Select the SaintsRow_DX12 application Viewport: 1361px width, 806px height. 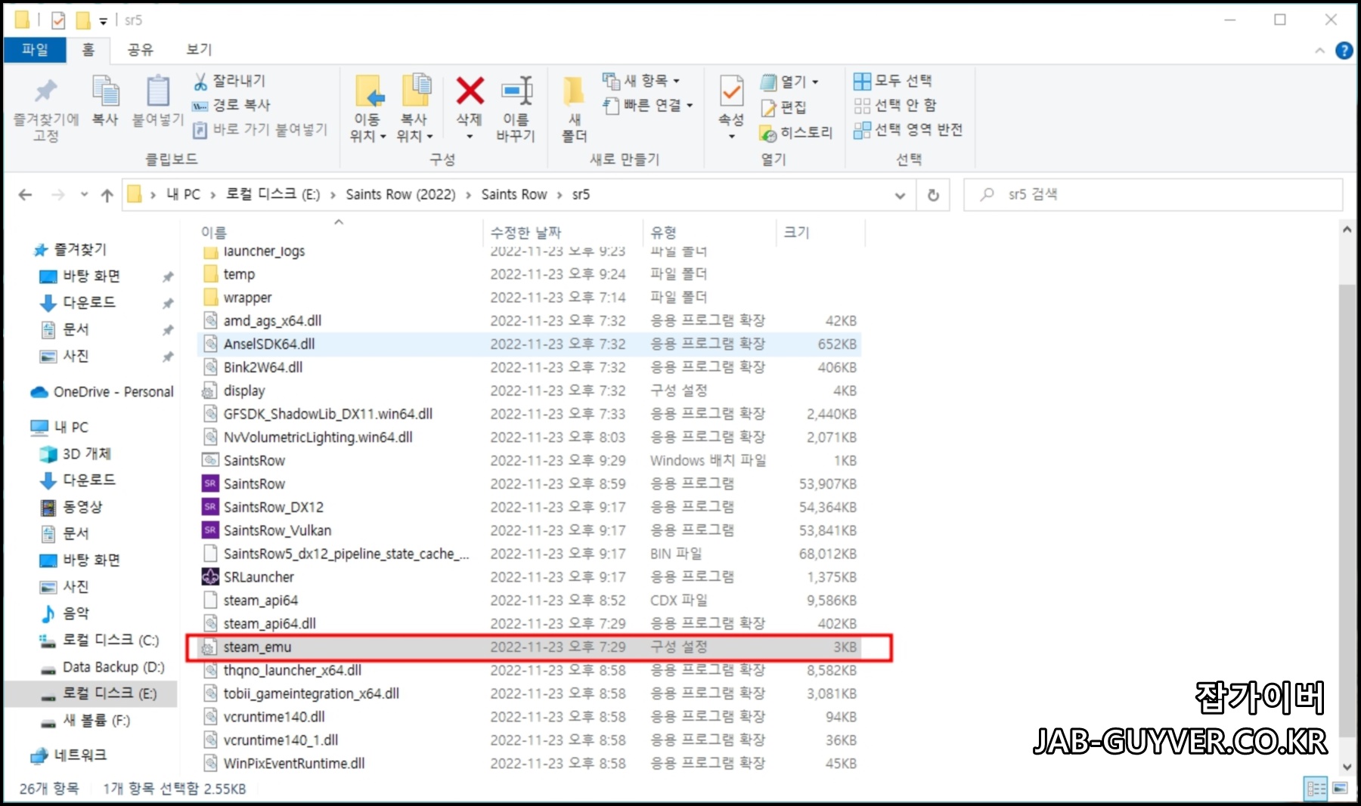273,507
